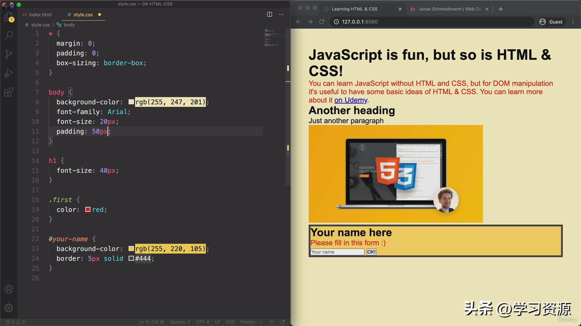Switch to the index.html tab

[x=40, y=14]
